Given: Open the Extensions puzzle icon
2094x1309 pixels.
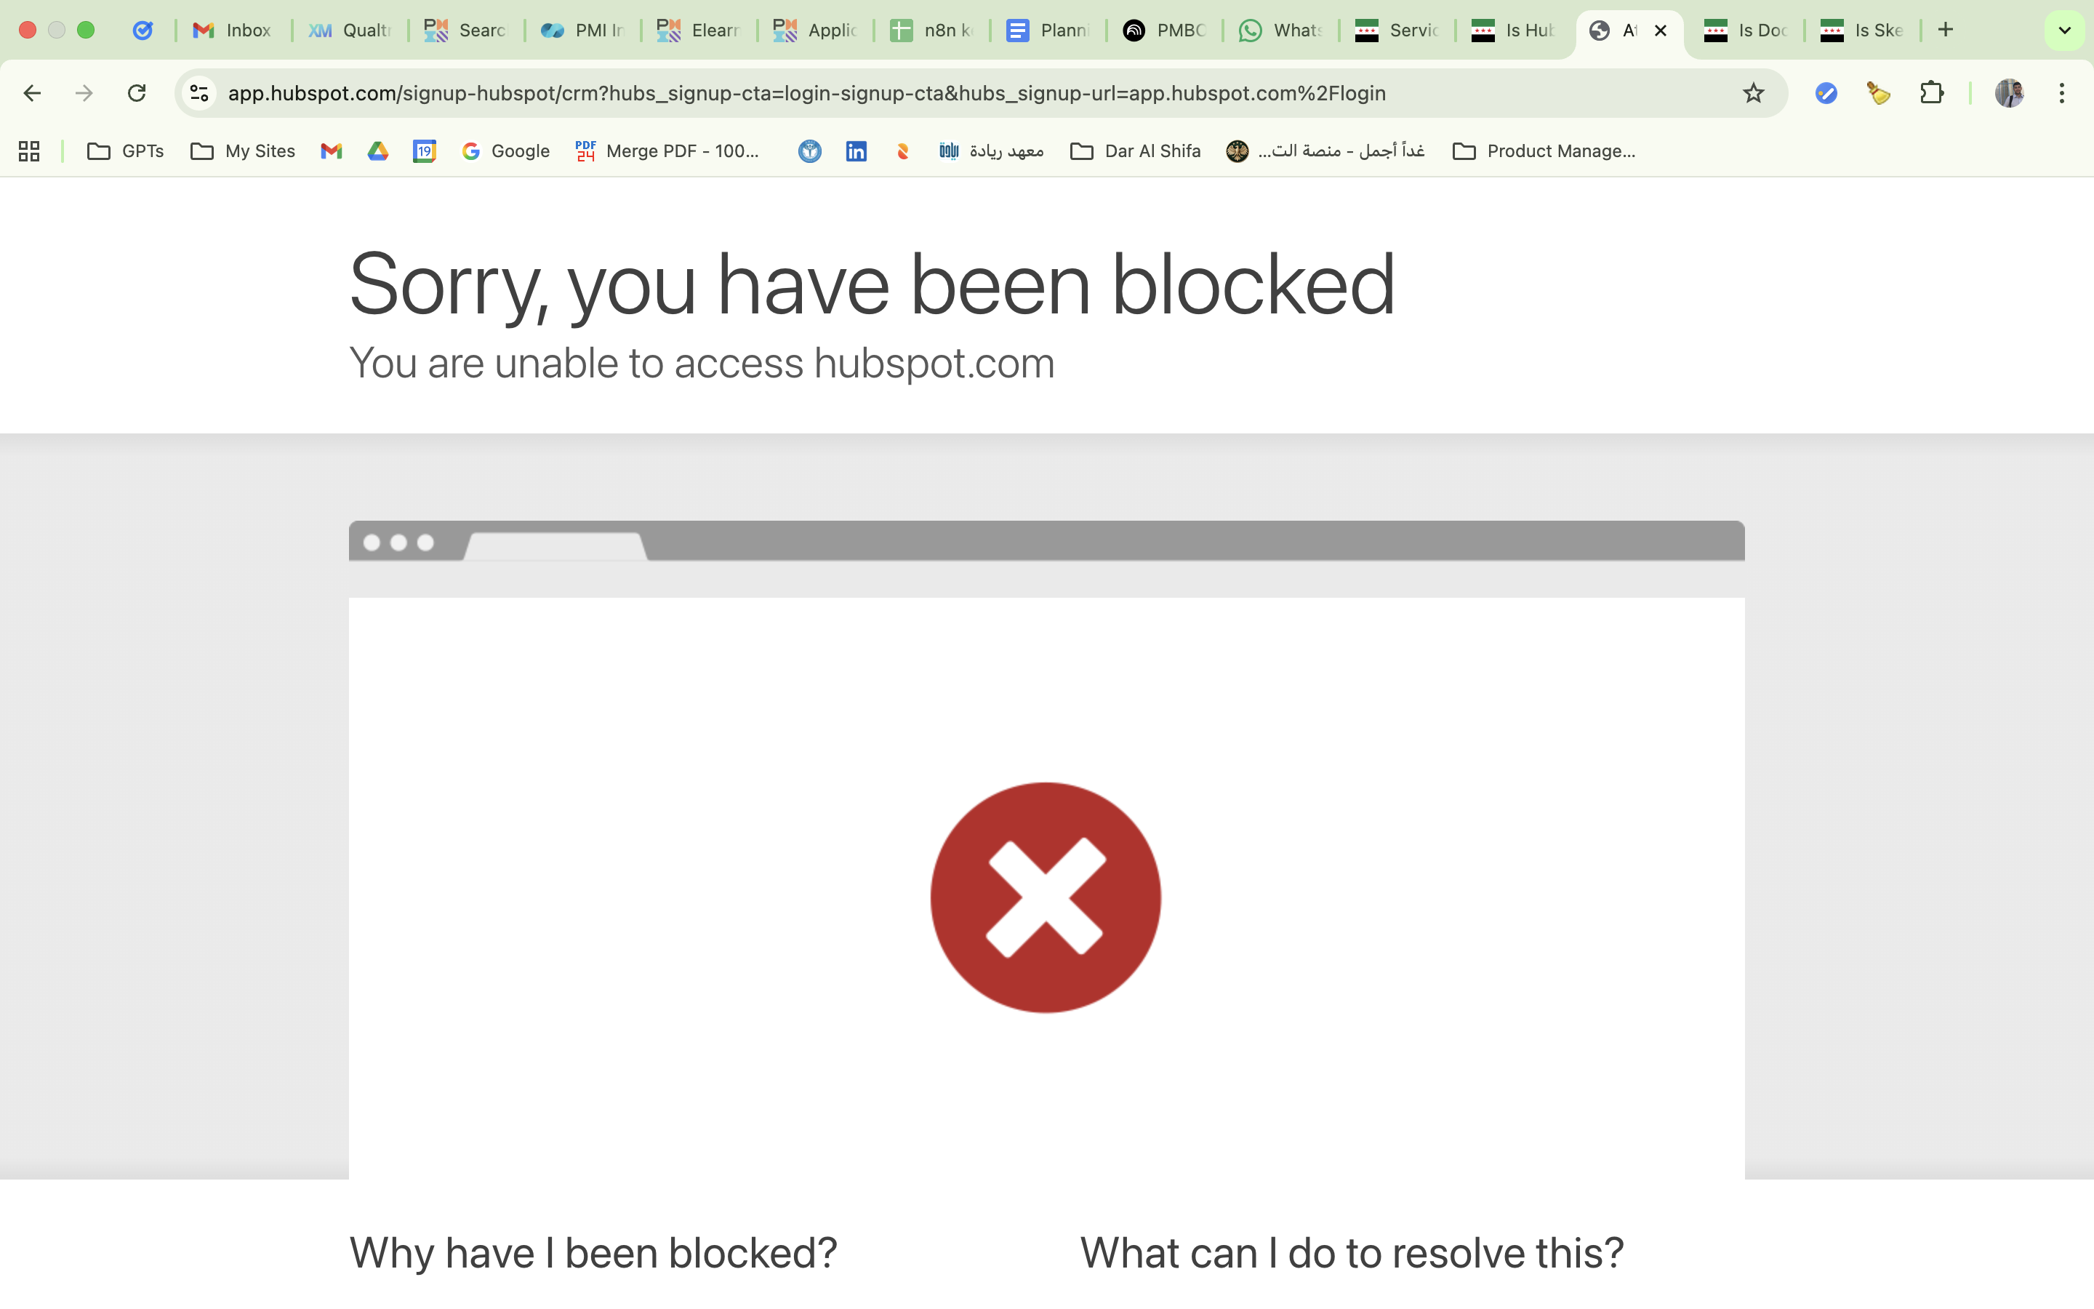Looking at the screenshot, I should coord(1931,92).
